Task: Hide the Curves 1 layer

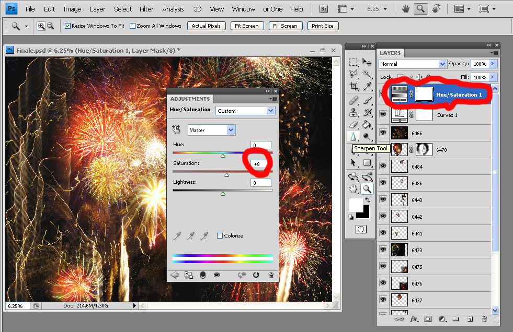Action: 383,114
